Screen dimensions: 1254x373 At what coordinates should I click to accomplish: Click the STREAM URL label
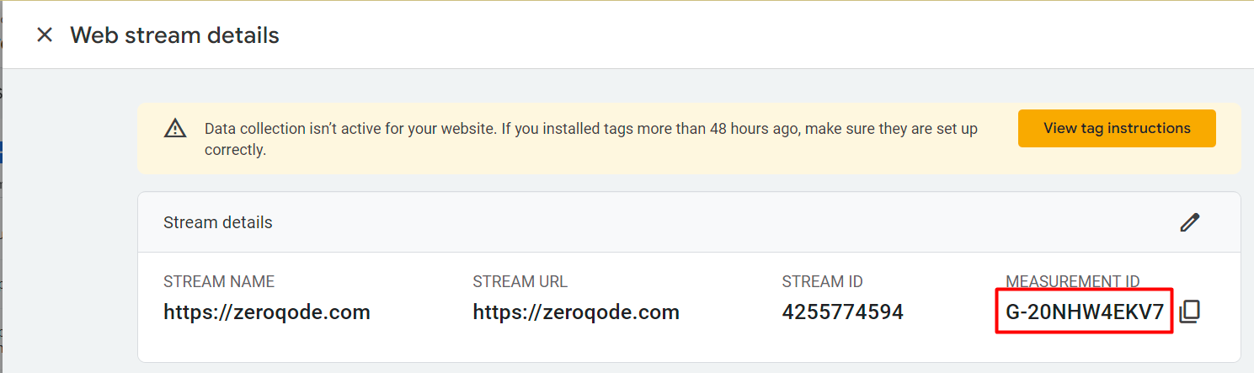520,282
